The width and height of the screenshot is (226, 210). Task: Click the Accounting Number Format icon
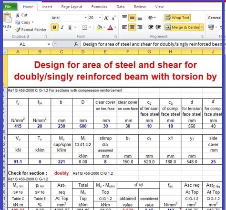pyautogui.click(x=211, y=27)
